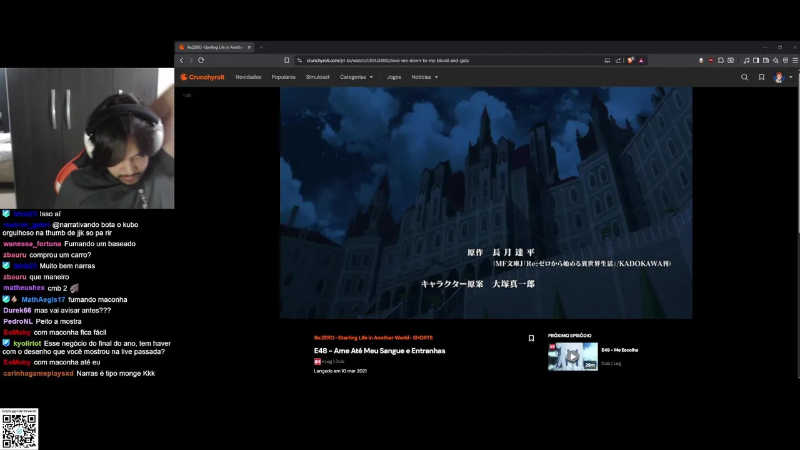Share this page via address bar share icon
800x450 pixels.
618,60
